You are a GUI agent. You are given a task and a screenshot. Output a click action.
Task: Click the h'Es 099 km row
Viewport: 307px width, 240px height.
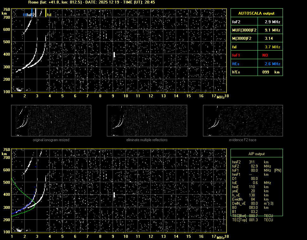[x=256, y=72]
